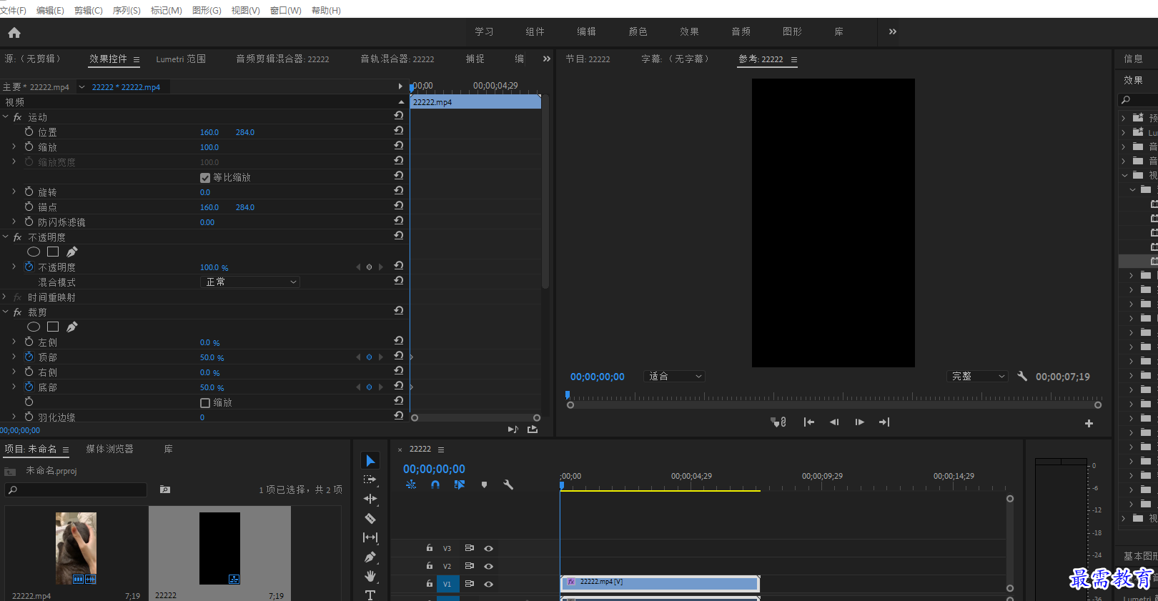Reset the Rotation parameter
The width and height of the screenshot is (1158, 601).
pyautogui.click(x=399, y=190)
